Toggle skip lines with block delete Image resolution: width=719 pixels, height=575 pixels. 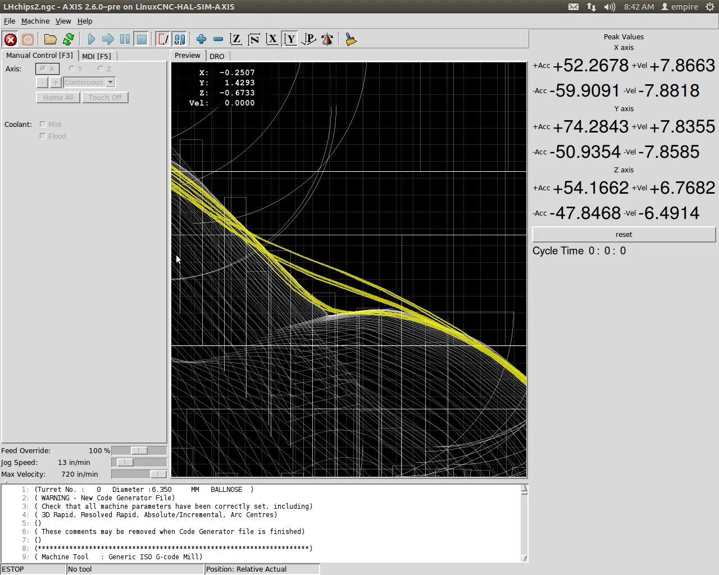[163, 39]
